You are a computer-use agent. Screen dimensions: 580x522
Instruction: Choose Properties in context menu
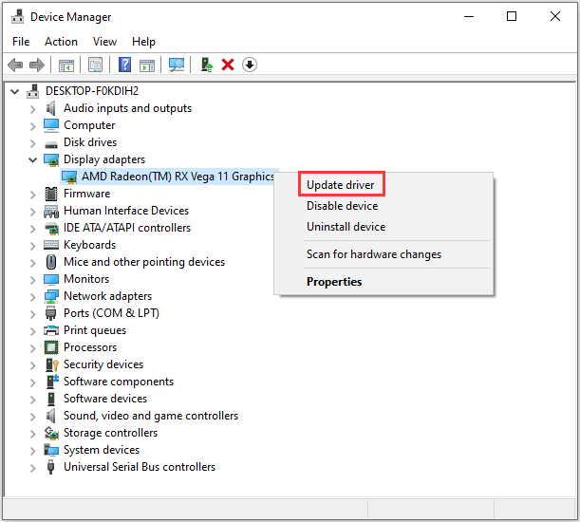point(334,282)
